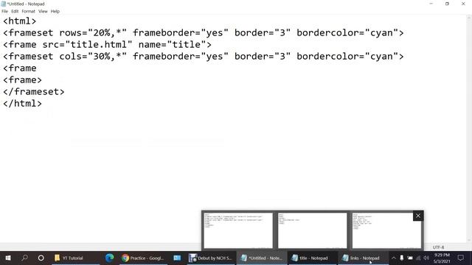The image size is (472, 265).
Task: Click 'cols="30%,*"' attribute text
Action: click(x=93, y=56)
